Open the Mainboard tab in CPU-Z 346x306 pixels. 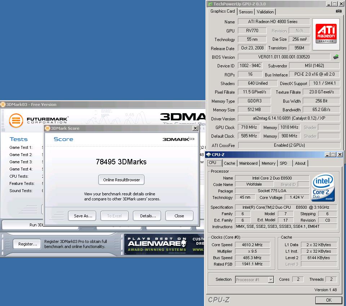pyautogui.click(x=248, y=163)
